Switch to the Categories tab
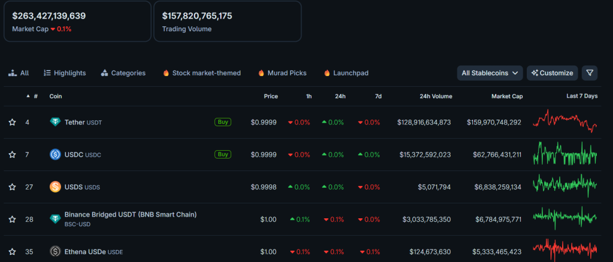This screenshot has width=613, height=262. click(123, 73)
